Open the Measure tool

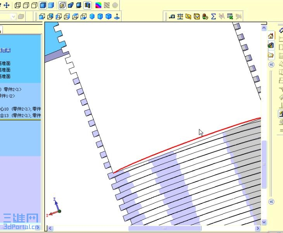[172, 17]
